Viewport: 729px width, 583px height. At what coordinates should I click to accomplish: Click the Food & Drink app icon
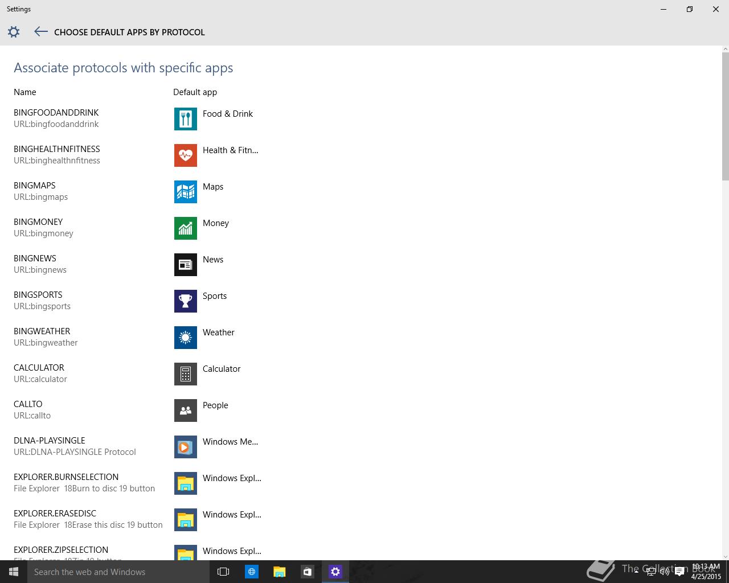coord(186,119)
